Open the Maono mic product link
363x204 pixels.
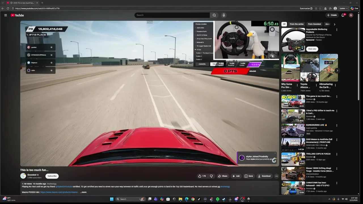pyautogui.click(x=59, y=192)
